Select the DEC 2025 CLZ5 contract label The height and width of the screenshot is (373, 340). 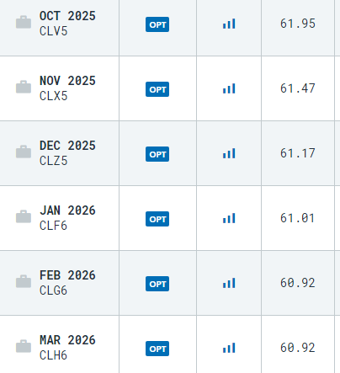click(67, 153)
